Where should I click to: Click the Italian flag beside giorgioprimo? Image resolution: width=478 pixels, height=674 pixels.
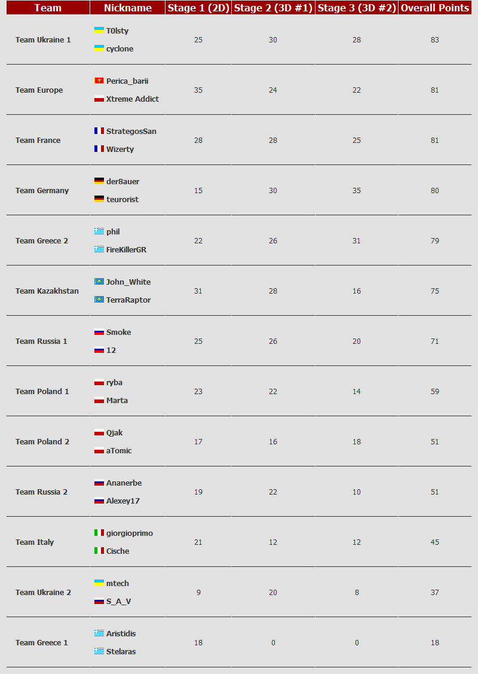click(x=99, y=532)
